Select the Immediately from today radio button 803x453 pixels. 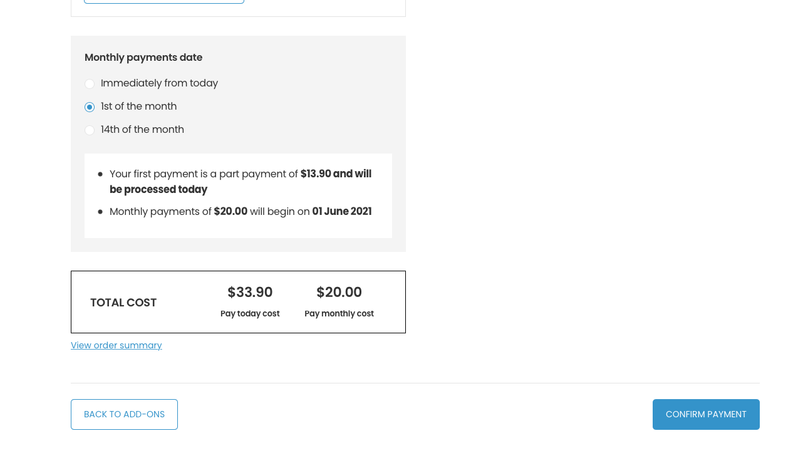coord(90,84)
